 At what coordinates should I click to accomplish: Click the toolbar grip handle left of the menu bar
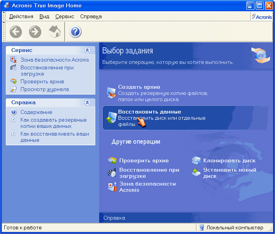coord(4,17)
